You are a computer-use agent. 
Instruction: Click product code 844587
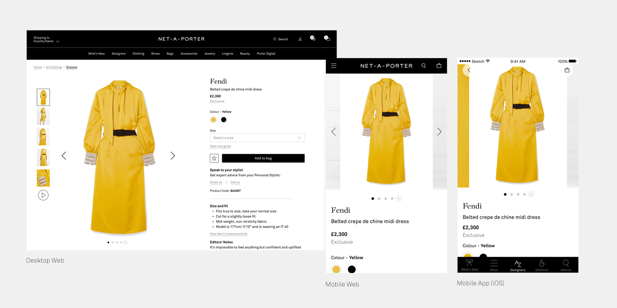click(x=235, y=191)
